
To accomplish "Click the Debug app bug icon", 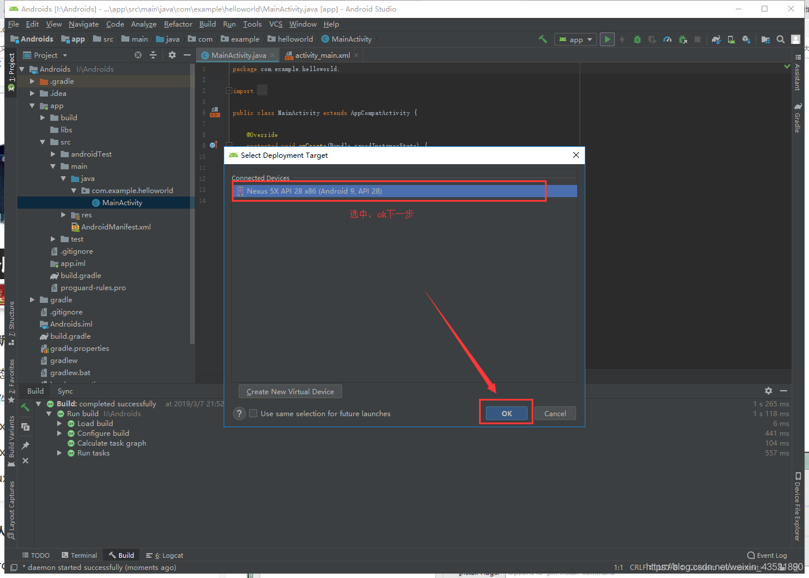I will click(x=637, y=39).
